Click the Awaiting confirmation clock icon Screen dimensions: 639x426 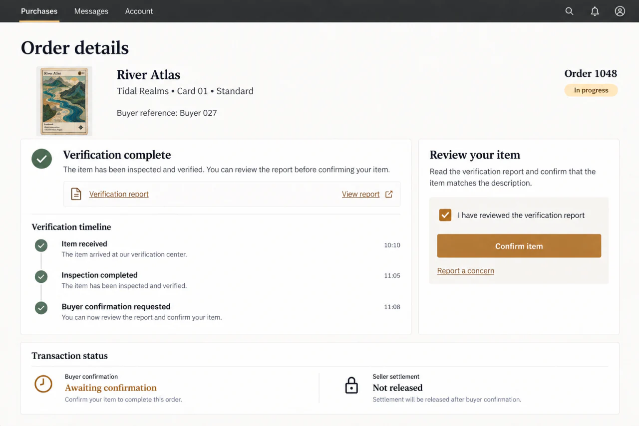tap(43, 384)
